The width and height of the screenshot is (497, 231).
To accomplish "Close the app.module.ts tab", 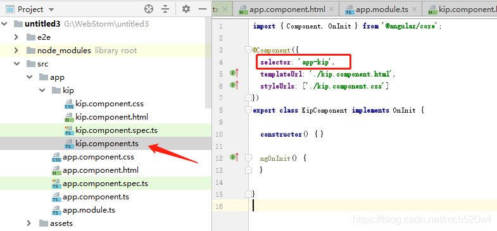I will (x=414, y=9).
